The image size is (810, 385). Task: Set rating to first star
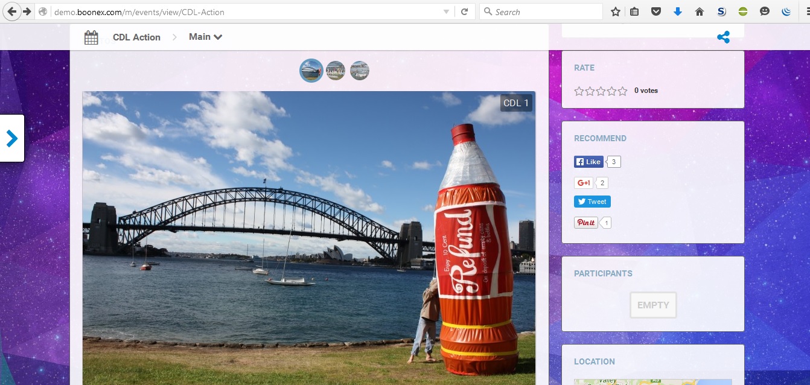pos(579,91)
